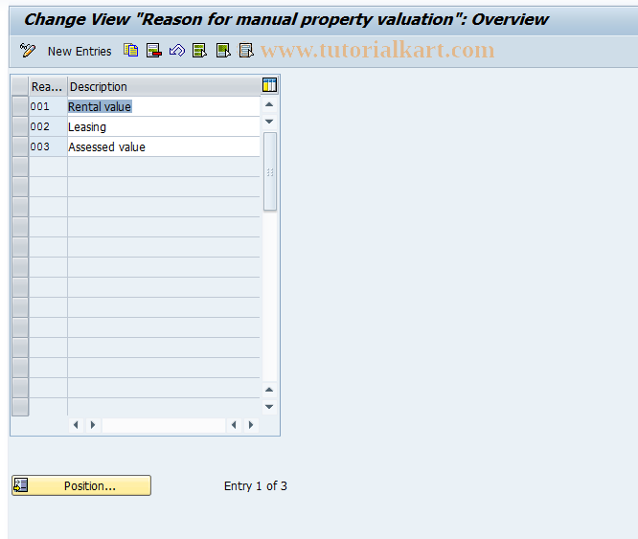Click the select-all corner cell of table
The height and width of the screenshot is (539, 638).
pyautogui.click(x=20, y=86)
